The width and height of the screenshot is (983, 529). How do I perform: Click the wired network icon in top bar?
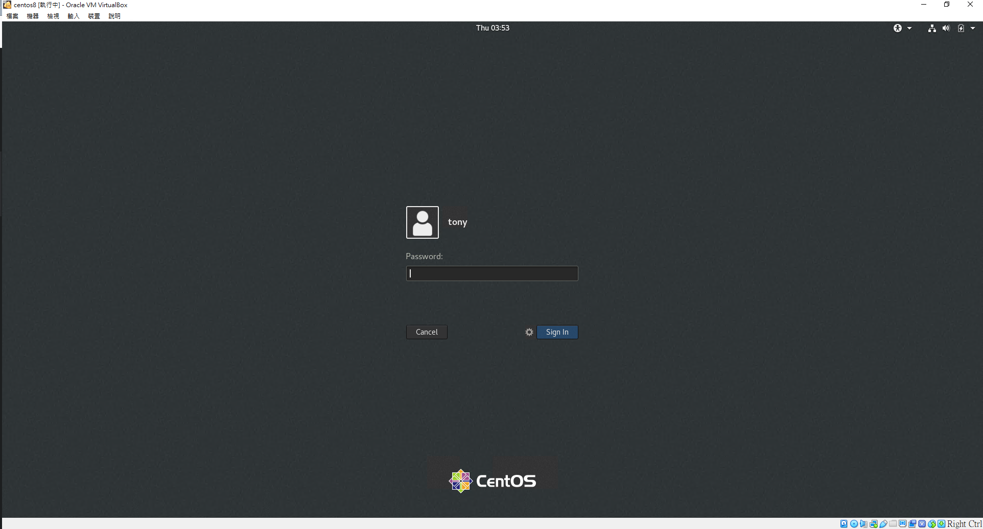click(x=932, y=28)
